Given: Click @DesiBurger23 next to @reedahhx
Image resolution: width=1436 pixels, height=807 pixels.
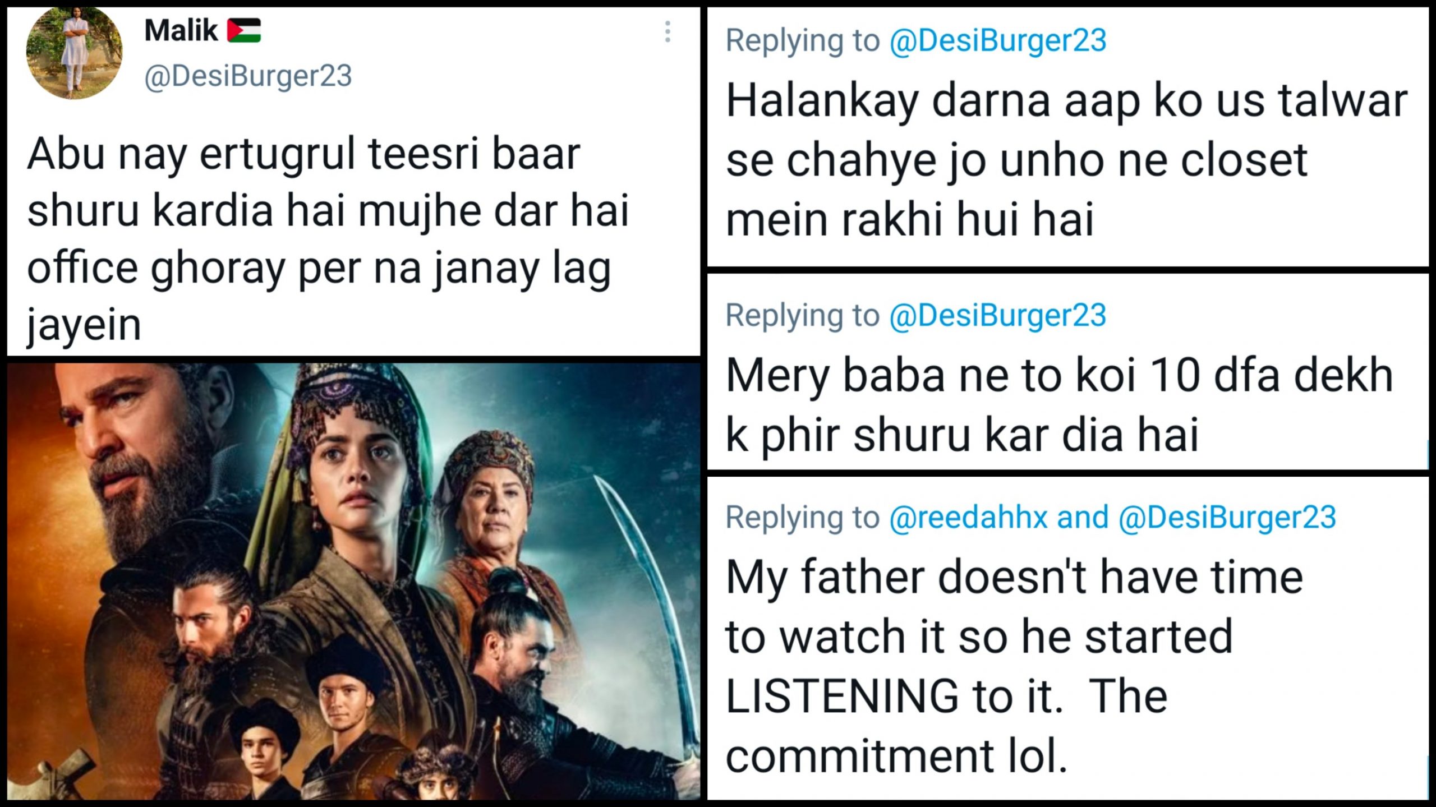Looking at the screenshot, I should 1227,517.
